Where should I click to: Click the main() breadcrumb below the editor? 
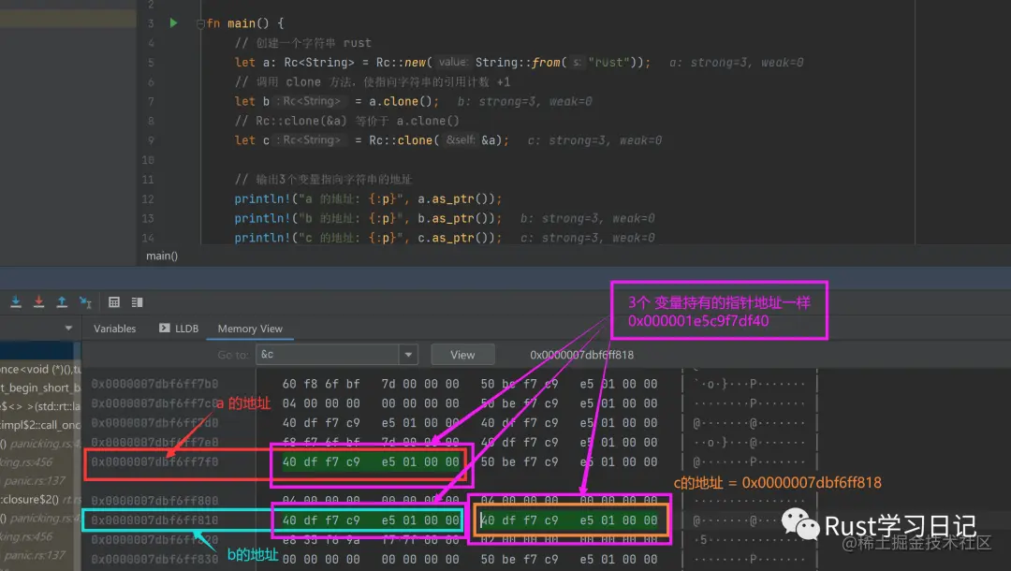click(x=162, y=256)
